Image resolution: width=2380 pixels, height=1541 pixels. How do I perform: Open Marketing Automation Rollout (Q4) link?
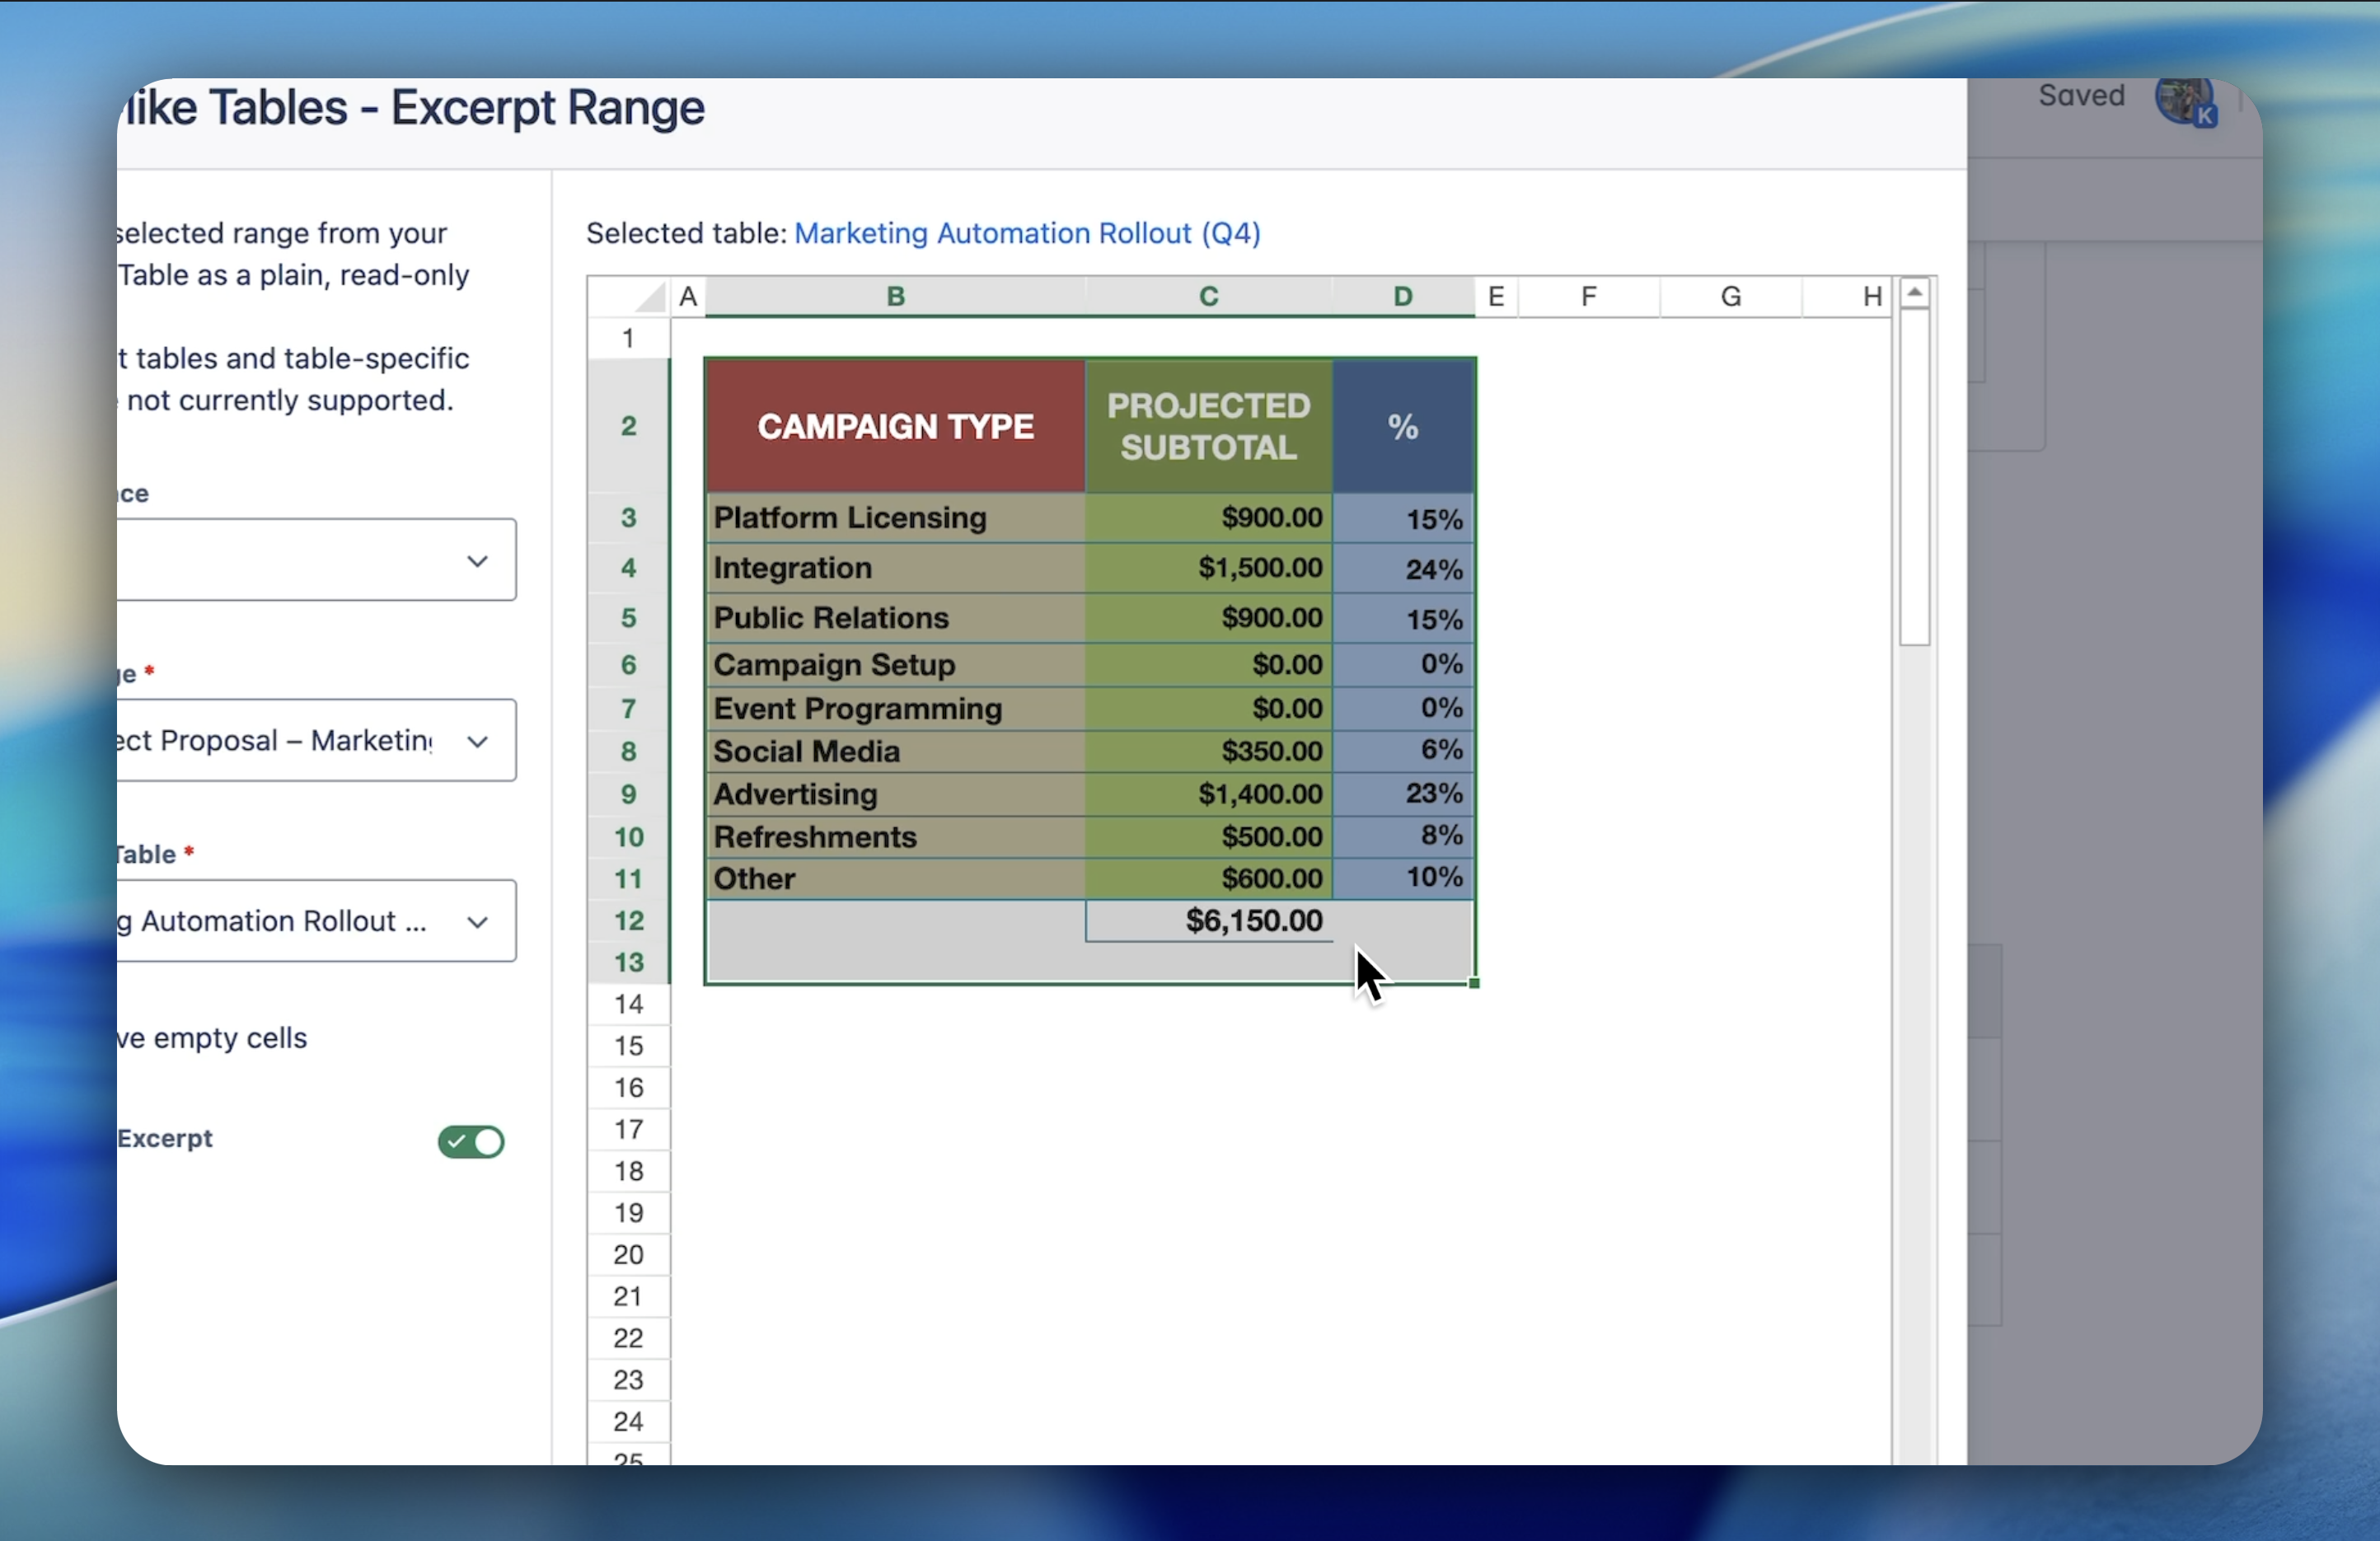coord(1027,233)
